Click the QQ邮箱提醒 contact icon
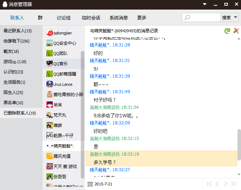 point(50,74)
